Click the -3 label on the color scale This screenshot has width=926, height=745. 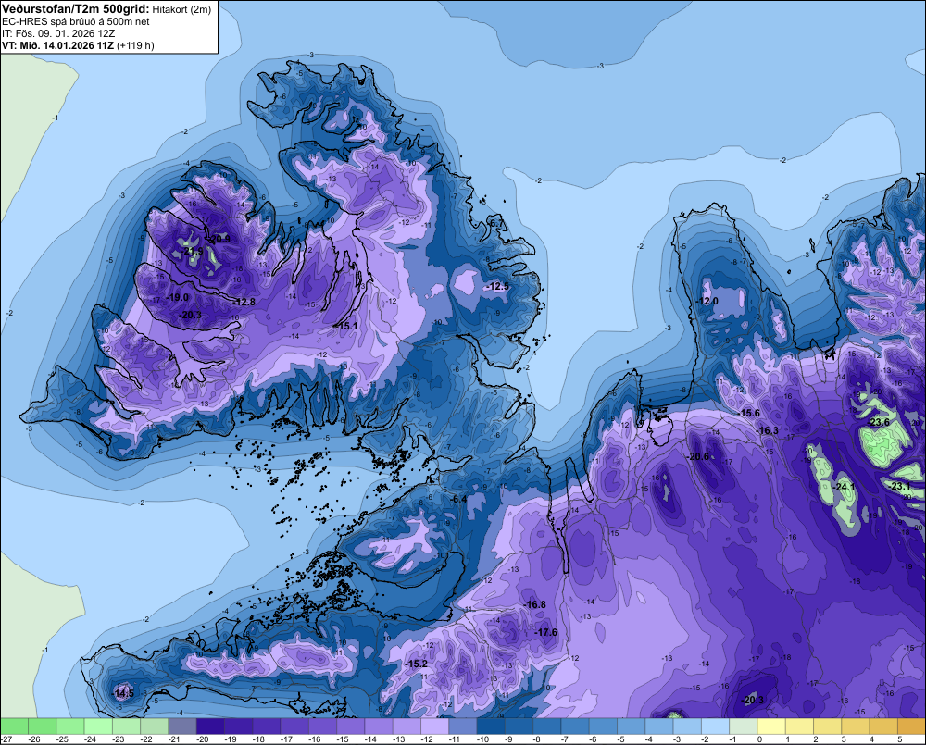(679, 739)
